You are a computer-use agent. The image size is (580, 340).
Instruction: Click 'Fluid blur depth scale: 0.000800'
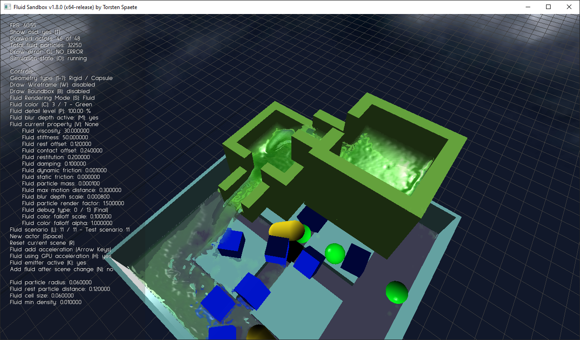click(66, 197)
